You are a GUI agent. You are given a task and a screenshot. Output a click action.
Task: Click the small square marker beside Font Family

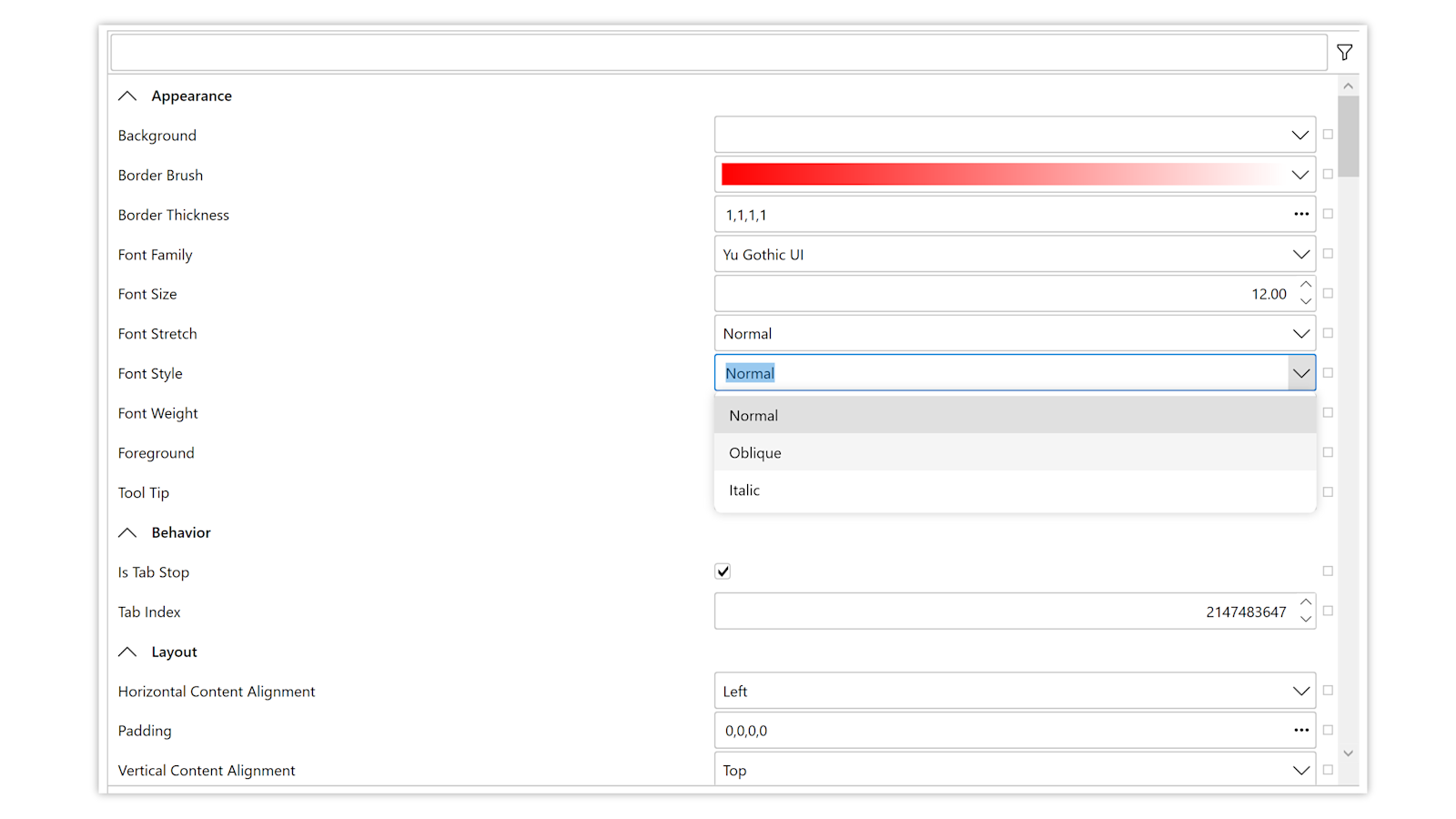1328,254
